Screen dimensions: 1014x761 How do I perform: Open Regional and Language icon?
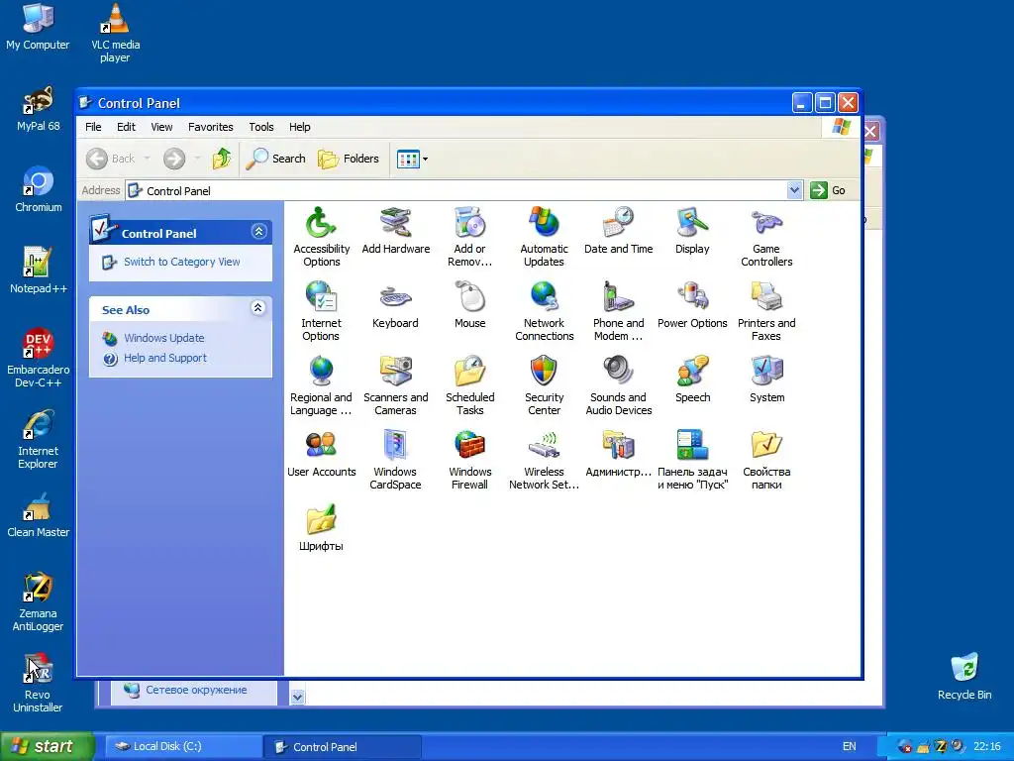click(322, 373)
